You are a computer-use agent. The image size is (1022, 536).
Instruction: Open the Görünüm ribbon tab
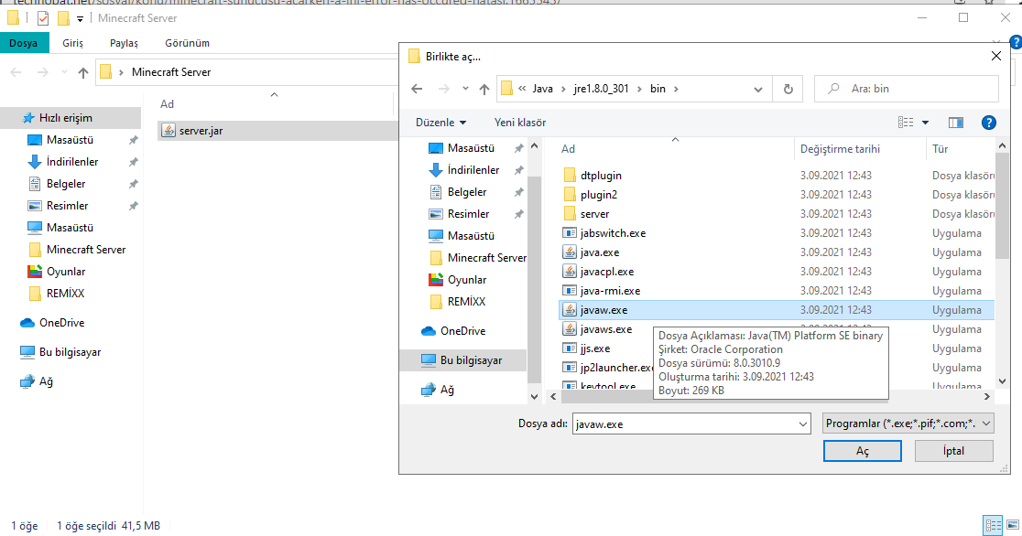pos(187,43)
